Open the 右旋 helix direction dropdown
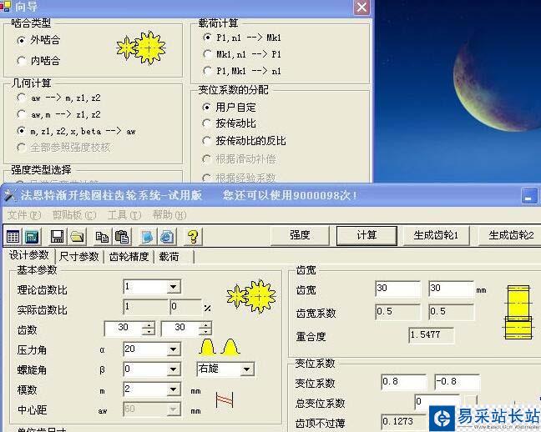 point(246,369)
